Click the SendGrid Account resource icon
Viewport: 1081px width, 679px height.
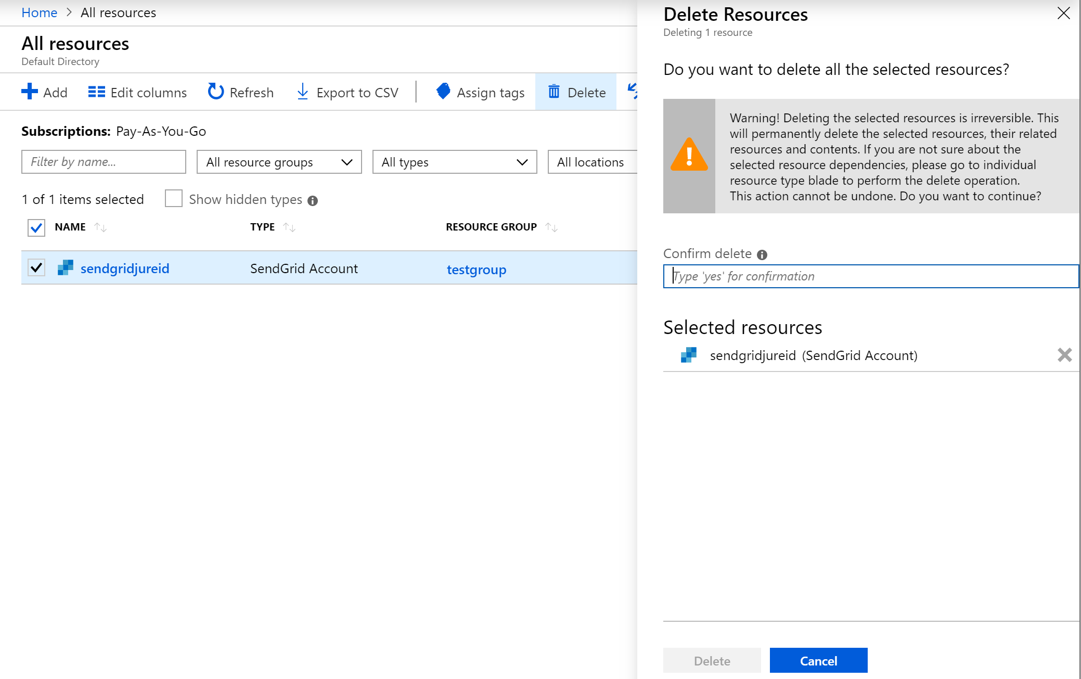pos(66,268)
